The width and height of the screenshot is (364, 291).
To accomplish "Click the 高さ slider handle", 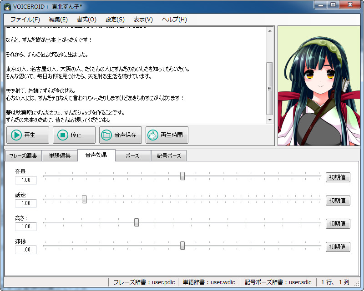I will click(x=136, y=222).
